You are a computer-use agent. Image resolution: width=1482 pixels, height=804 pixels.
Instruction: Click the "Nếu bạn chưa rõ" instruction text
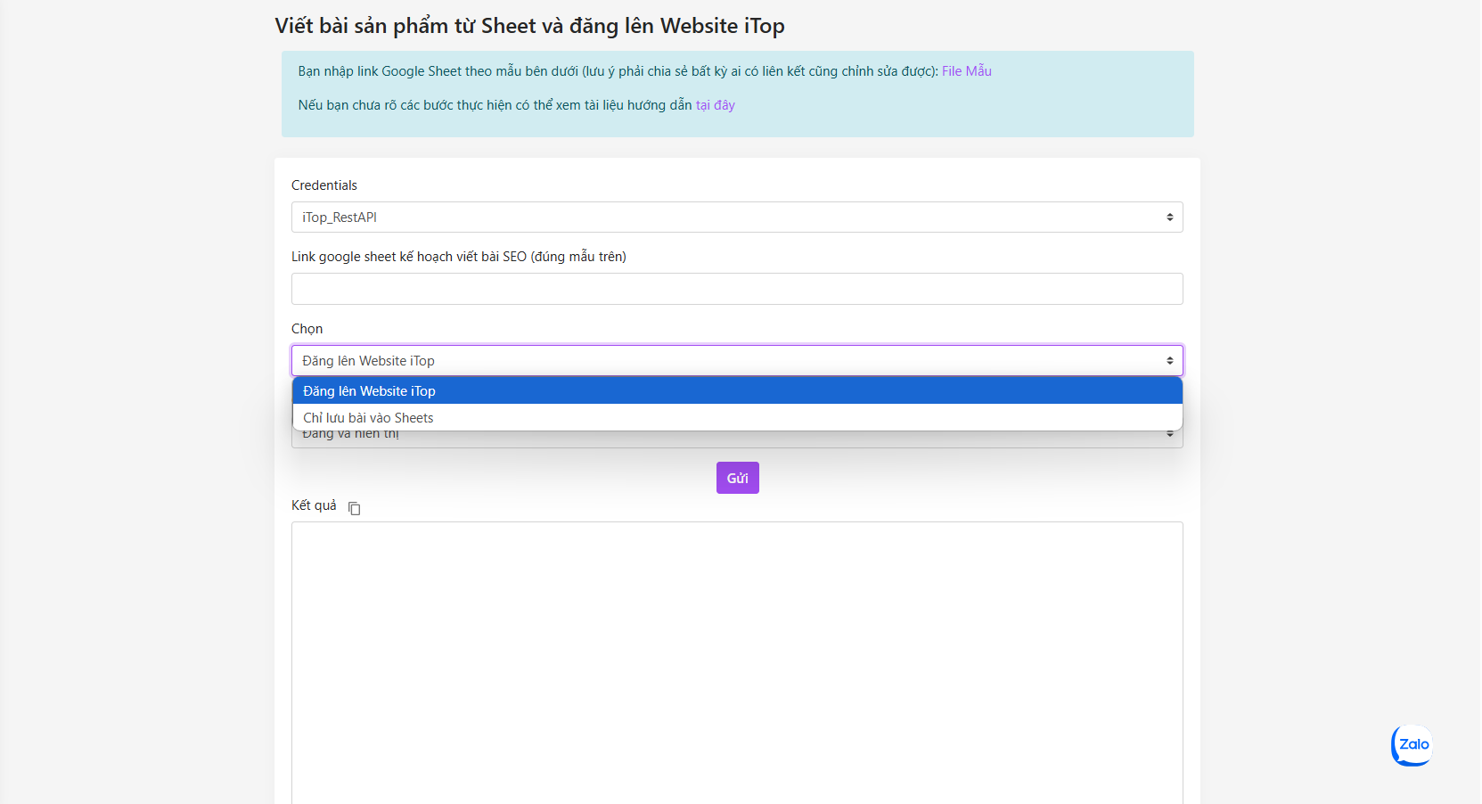click(495, 105)
